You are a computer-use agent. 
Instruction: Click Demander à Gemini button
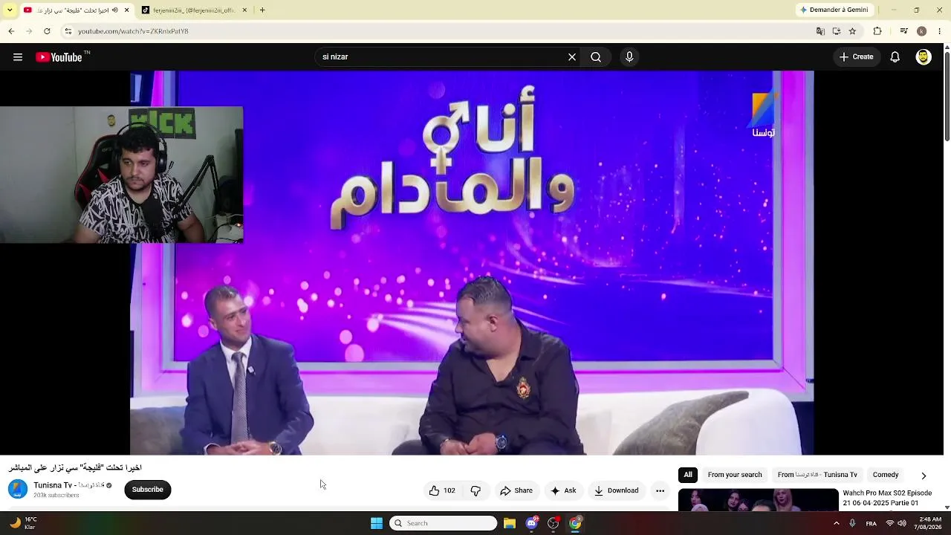coord(834,10)
